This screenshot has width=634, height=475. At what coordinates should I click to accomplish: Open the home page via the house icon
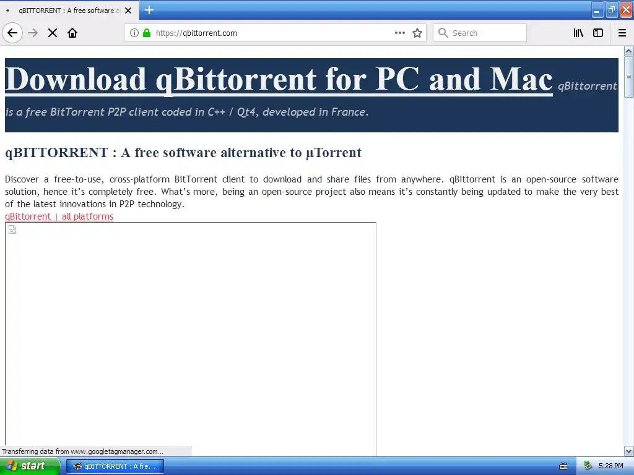coord(72,33)
